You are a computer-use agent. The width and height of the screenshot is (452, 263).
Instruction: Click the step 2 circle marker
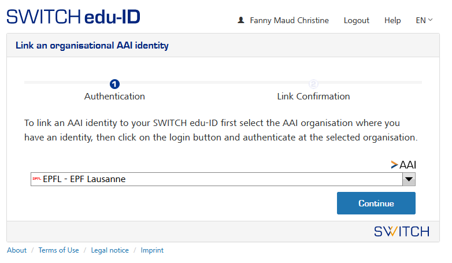point(313,84)
